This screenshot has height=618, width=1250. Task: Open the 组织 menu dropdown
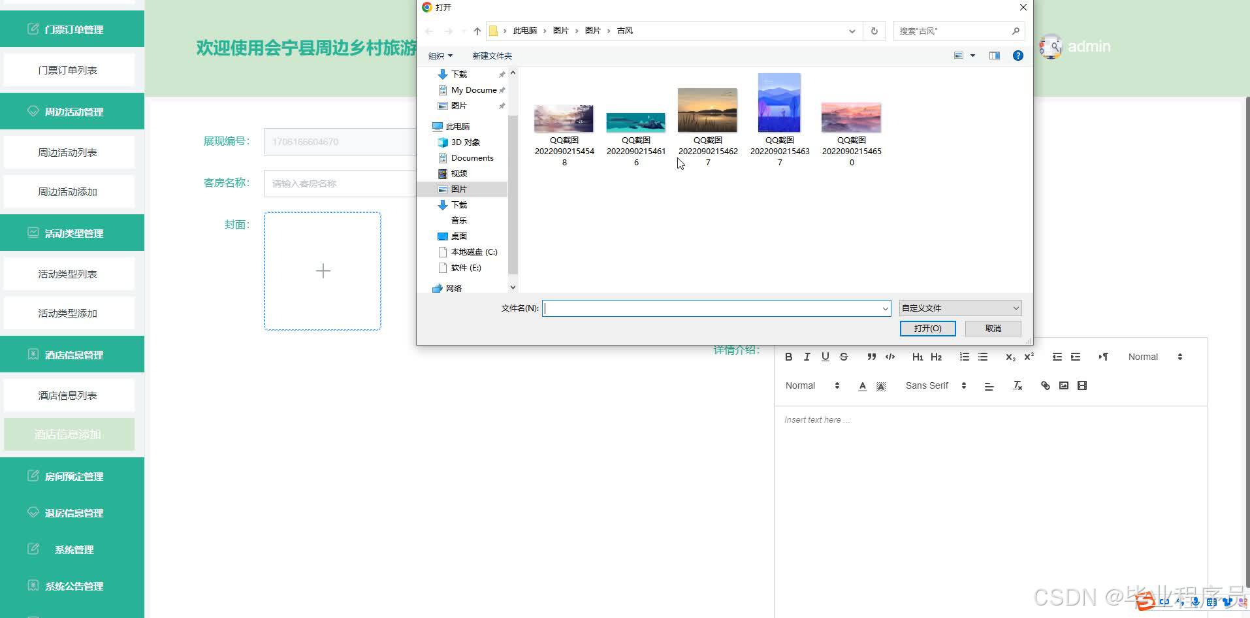[x=440, y=56]
